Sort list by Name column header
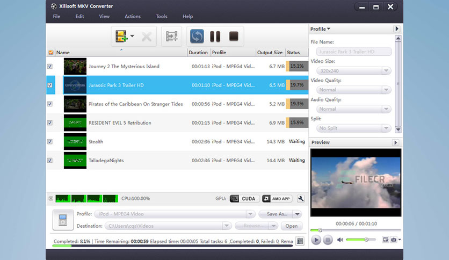449x260 pixels. tap(121, 53)
